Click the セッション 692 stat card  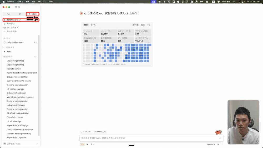pyautogui.click(x=91, y=32)
